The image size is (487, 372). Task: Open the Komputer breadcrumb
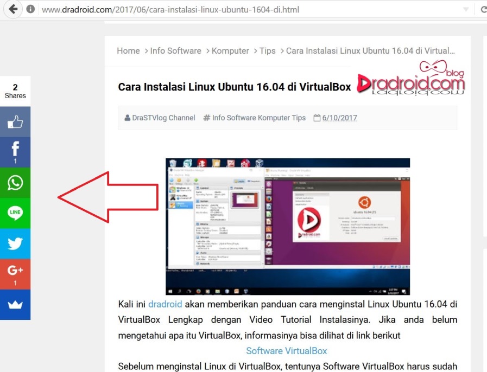tap(230, 50)
